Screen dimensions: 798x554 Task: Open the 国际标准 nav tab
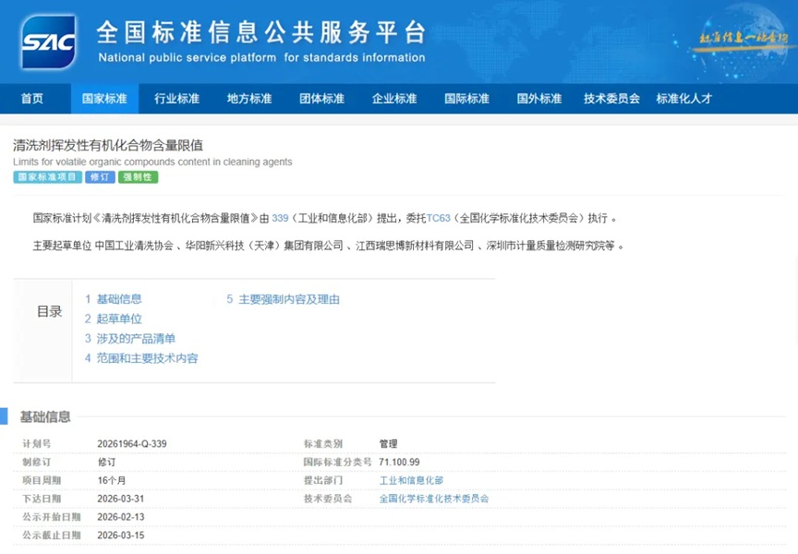[x=466, y=99]
